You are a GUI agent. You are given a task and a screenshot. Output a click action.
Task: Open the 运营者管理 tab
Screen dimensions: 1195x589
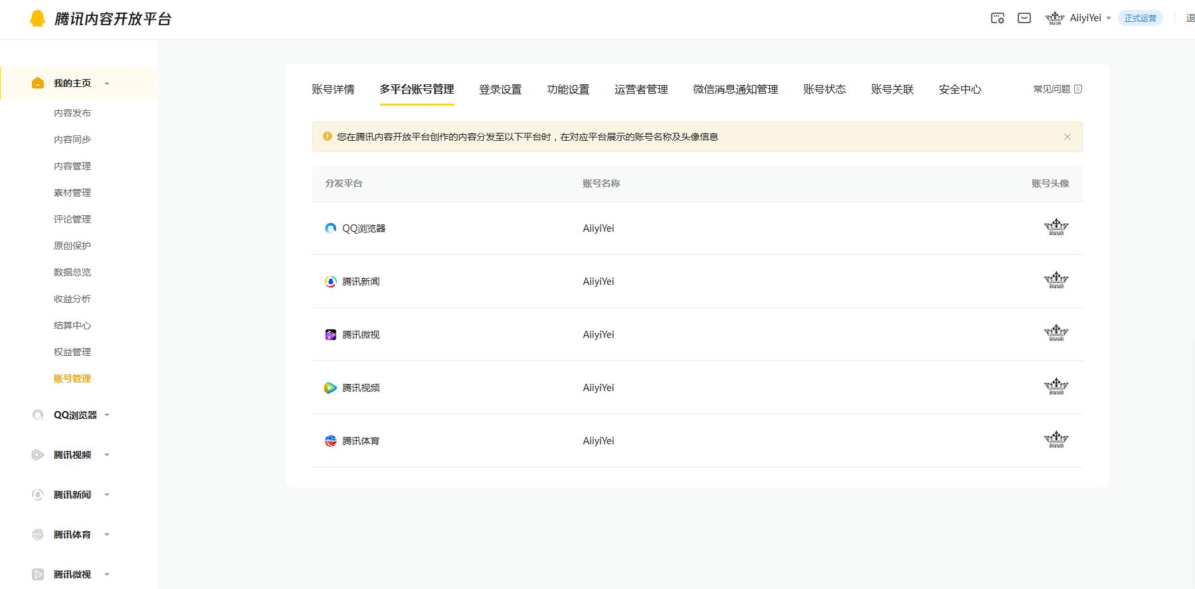point(641,89)
